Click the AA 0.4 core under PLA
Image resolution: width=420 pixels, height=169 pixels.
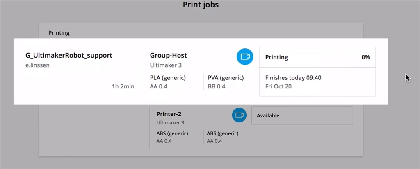point(159,86)
